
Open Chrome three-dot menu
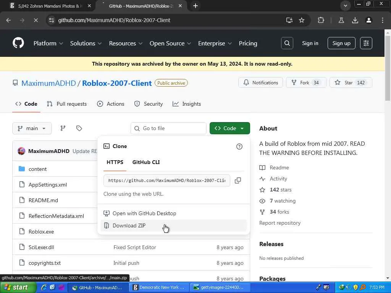tap(383, 20)
